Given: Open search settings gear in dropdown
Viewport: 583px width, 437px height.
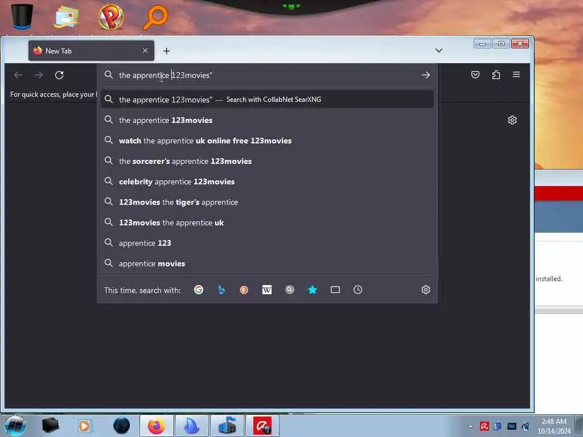Looking at the screenshot, I should pos(426,290).
